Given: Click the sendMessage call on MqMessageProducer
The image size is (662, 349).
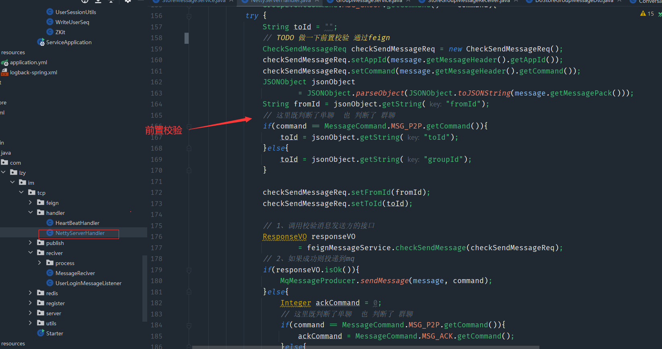Looking at the screenshot, I should click(384, 281).
